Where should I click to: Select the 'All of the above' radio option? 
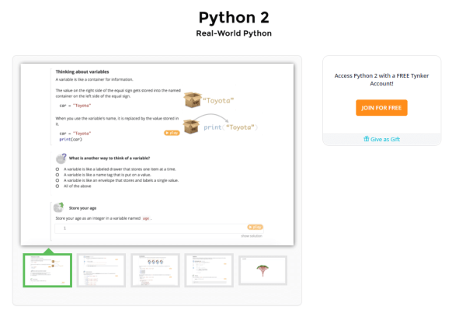pos(57,186)
